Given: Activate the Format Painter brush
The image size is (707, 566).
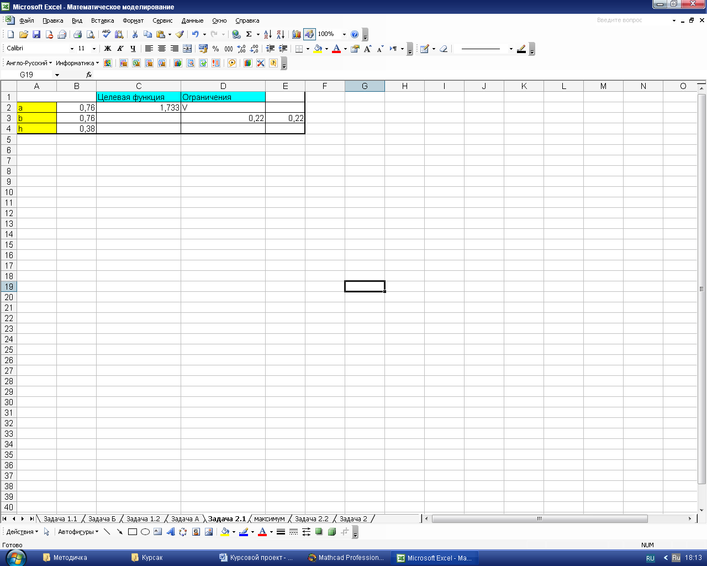Looking at the screenshot, I should click(x=180, y=34).
